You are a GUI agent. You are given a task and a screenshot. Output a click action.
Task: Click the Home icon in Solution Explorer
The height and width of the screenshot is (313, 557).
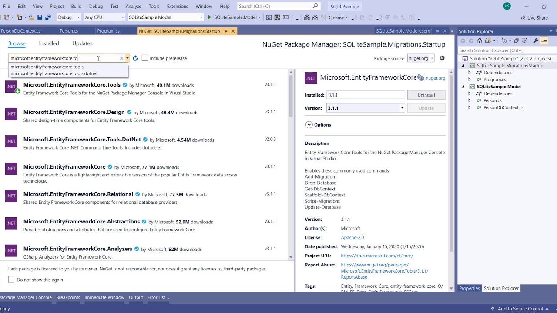(x=479, y=41)
